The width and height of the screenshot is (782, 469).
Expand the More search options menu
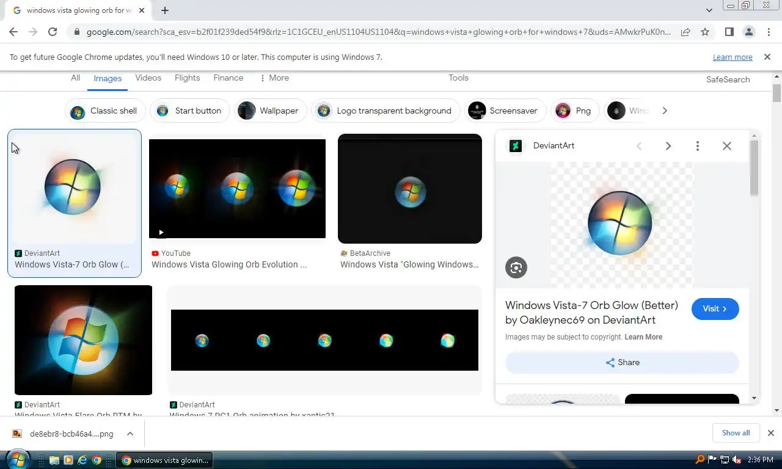(x=274, y=78)
